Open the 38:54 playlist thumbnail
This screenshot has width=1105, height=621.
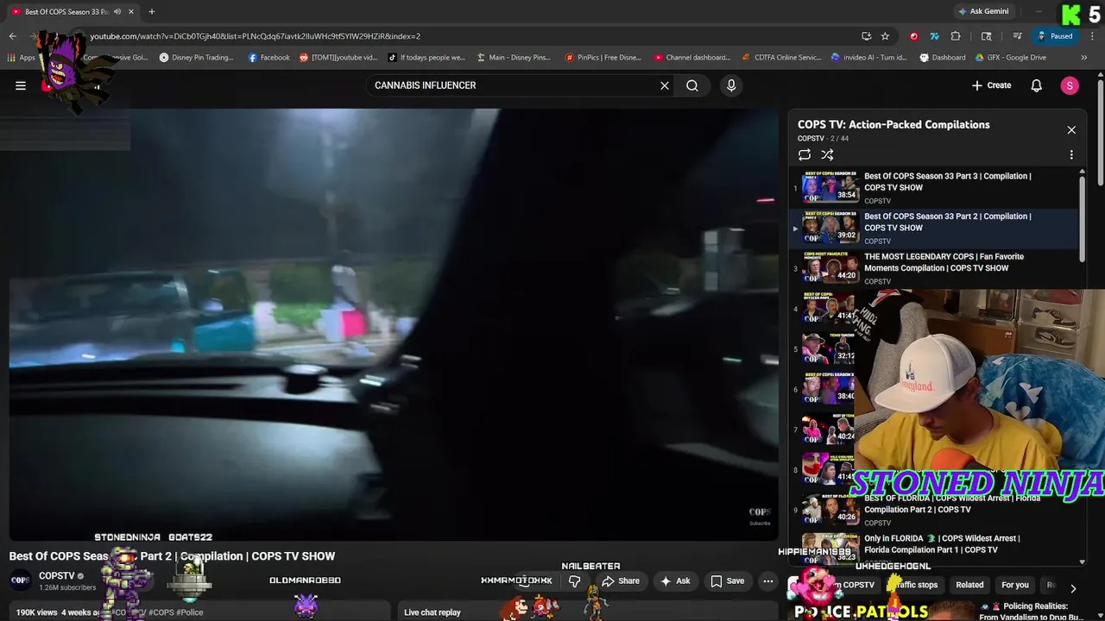pos(829,186)
